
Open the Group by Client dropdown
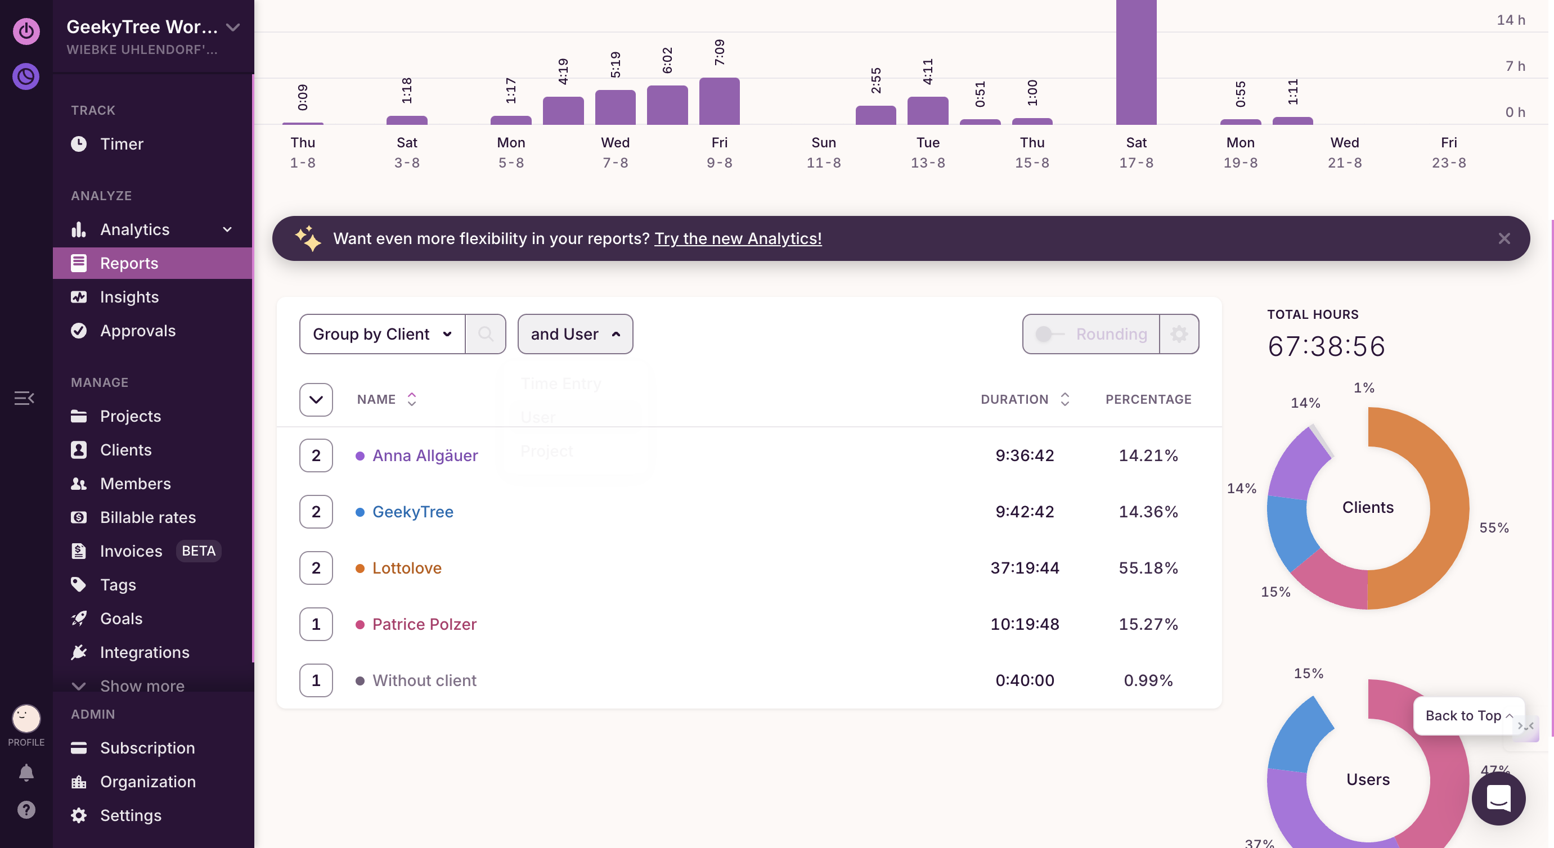coord(382,333)
